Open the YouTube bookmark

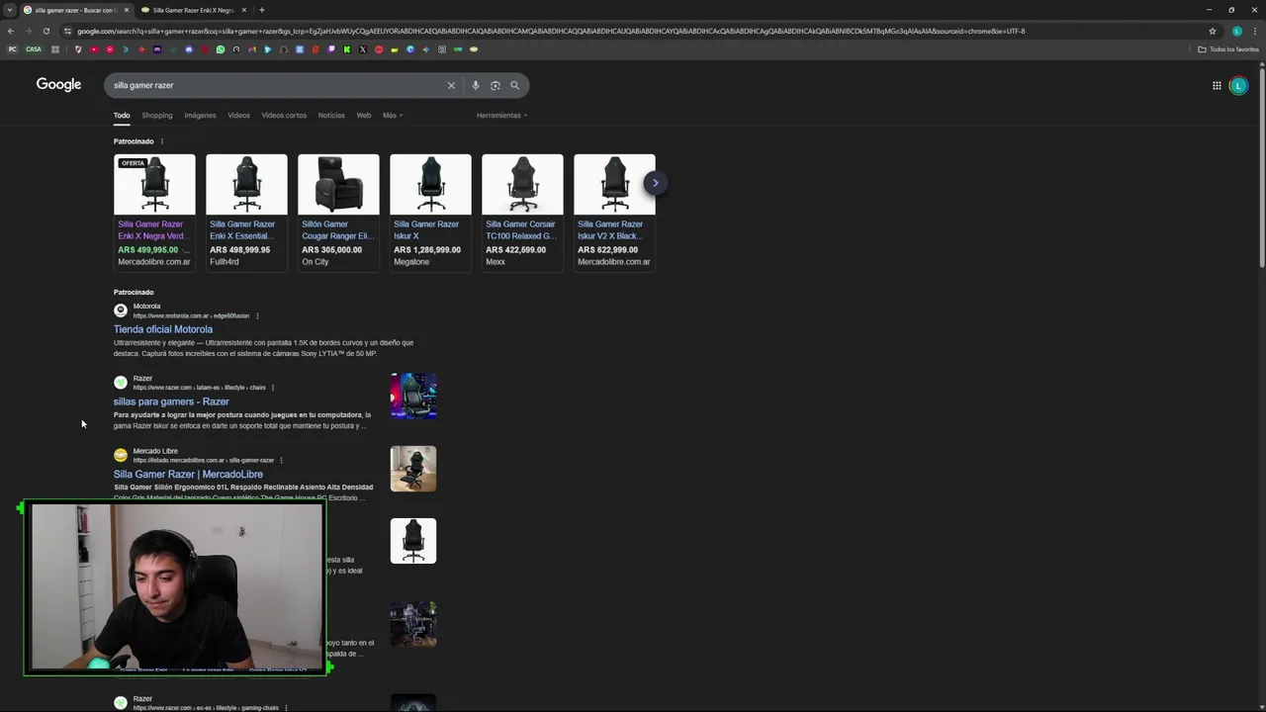pyautogui.click(x=94, y=49)
